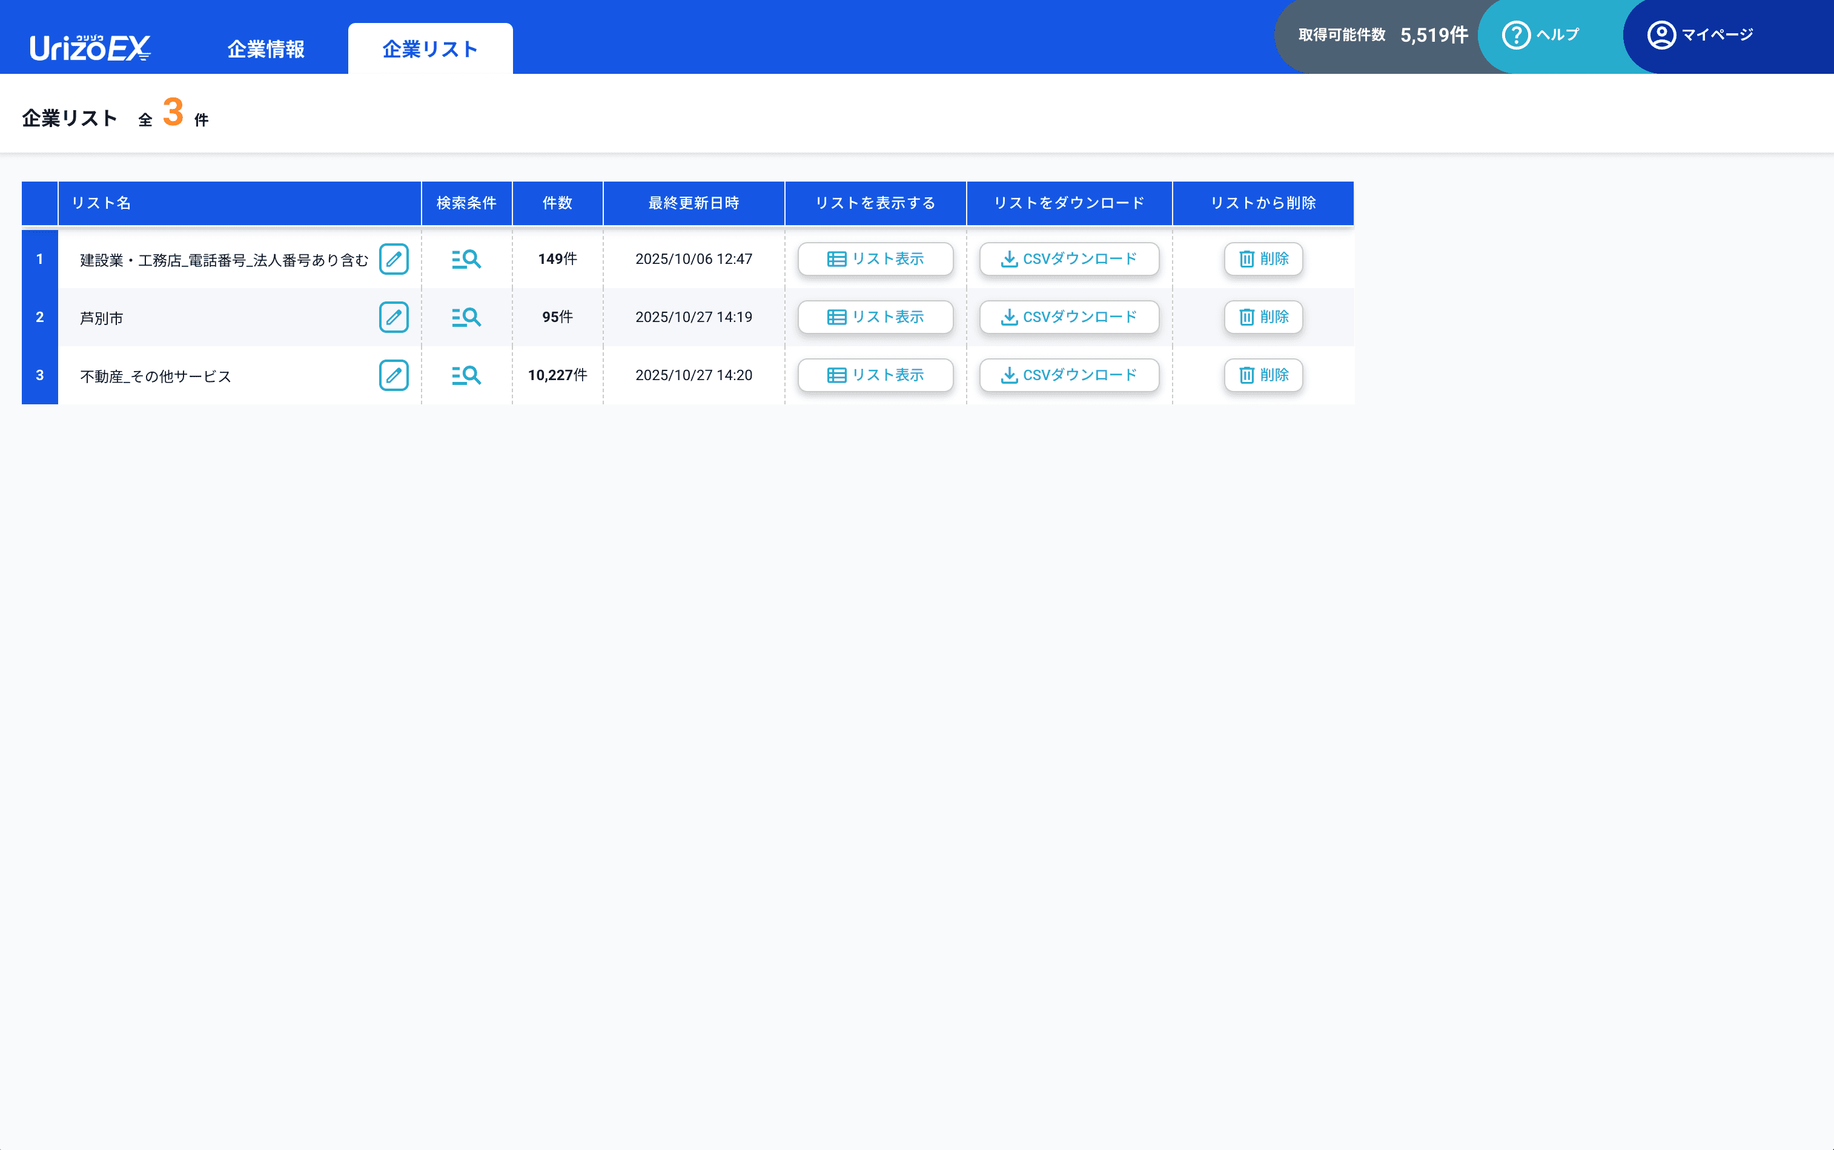Screen dimensions: 1834x1150
Task: Switch to 企業情報 tab
Action: coord(265,50)
